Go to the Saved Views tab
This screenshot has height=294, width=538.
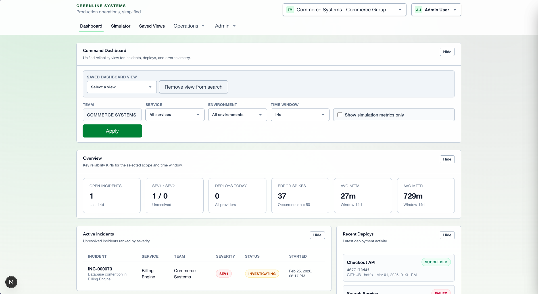[x=152, y=26]
